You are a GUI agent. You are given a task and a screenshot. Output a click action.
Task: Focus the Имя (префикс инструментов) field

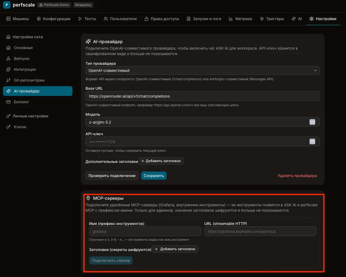[x=145, y=231]
